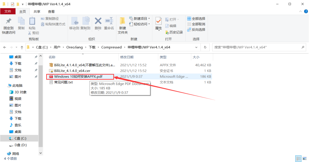Switch to the Share (共享) ribbon tab
Image resolution: width=309 pixels, height=162 pixels.
click(37, 12)
